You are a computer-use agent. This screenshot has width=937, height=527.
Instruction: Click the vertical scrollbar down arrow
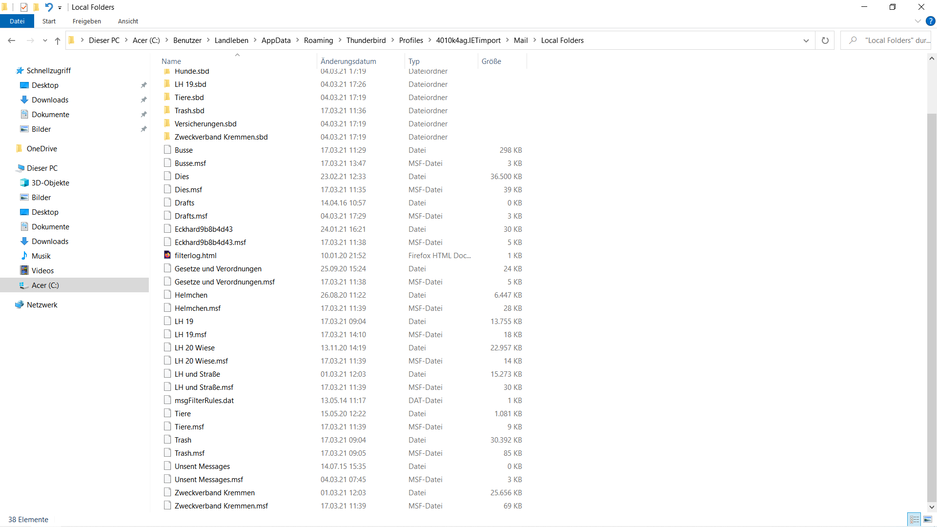[x=932, y=507]
